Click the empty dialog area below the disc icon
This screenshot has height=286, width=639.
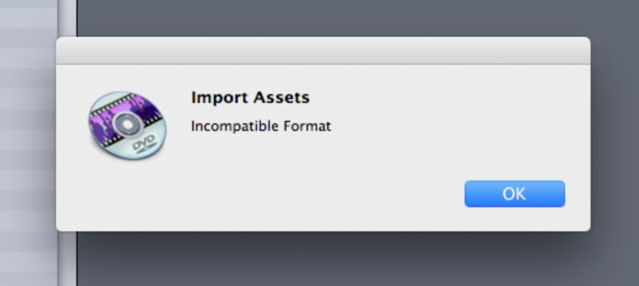(126, 197)
